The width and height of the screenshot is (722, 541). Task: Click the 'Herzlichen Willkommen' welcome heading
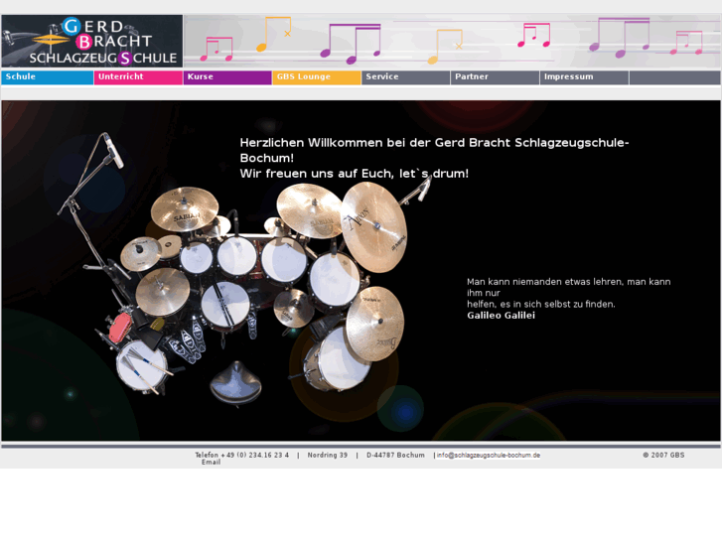(x=434, y=150)
